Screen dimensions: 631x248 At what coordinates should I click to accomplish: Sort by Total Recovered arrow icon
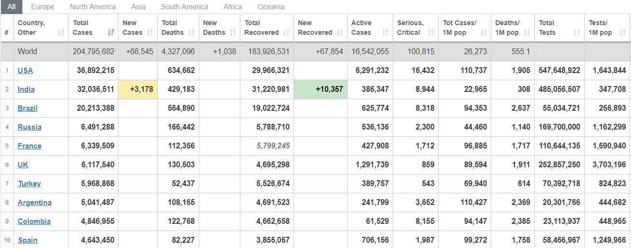coord(287,32)
